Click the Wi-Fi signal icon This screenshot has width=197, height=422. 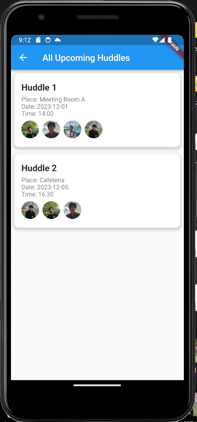tap(155, 40)
